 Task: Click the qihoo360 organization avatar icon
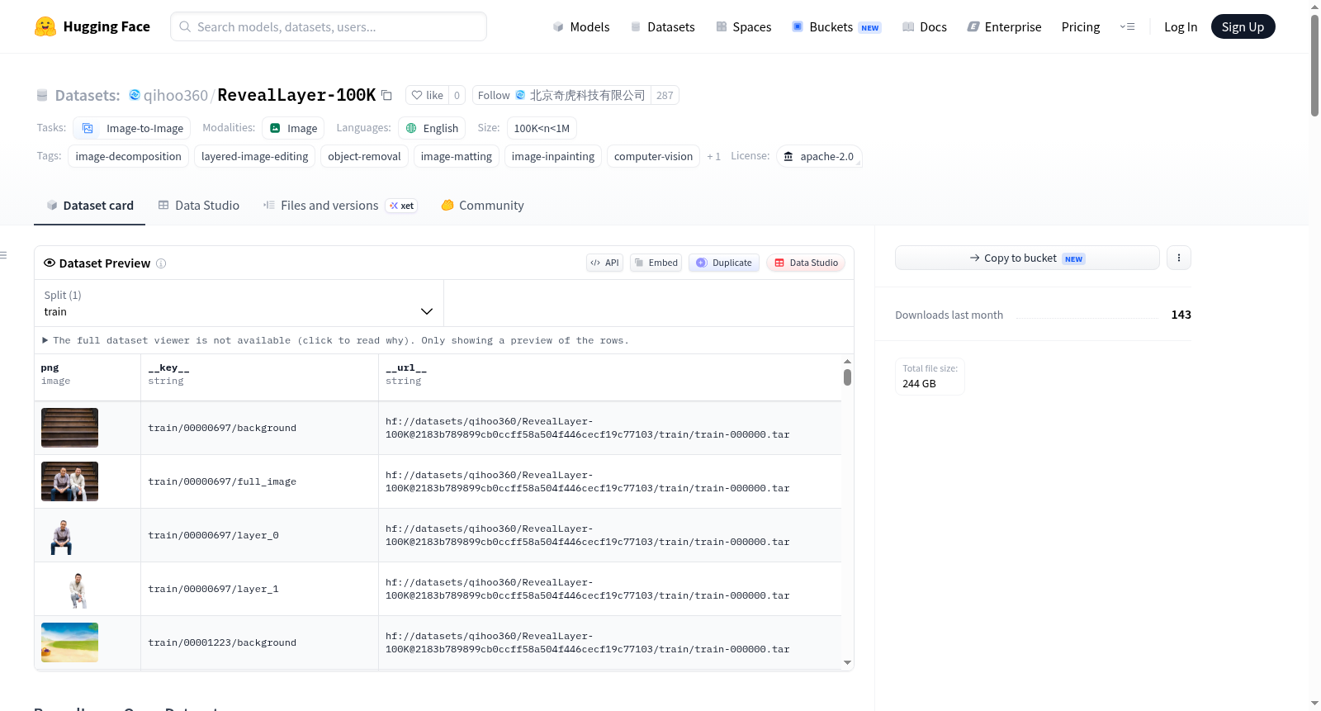135,95
